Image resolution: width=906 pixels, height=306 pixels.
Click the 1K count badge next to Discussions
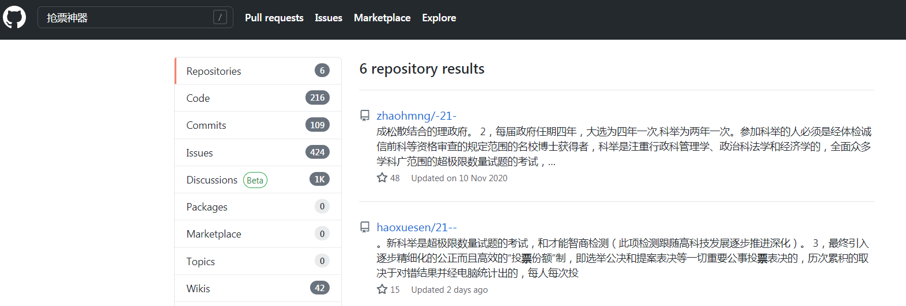[320, 179]
